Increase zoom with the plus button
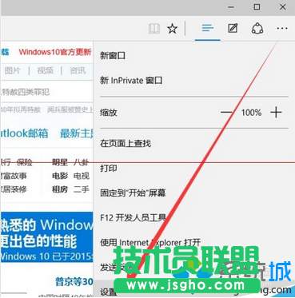Viewport: 295px width, 298px height. 276,113
